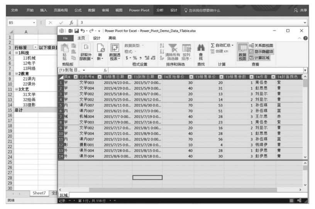Toggle Show Hidden (显示隐藏项)
Image resolution: width=315 pixels, height=209 pixels.
click(x=261, y=52)
